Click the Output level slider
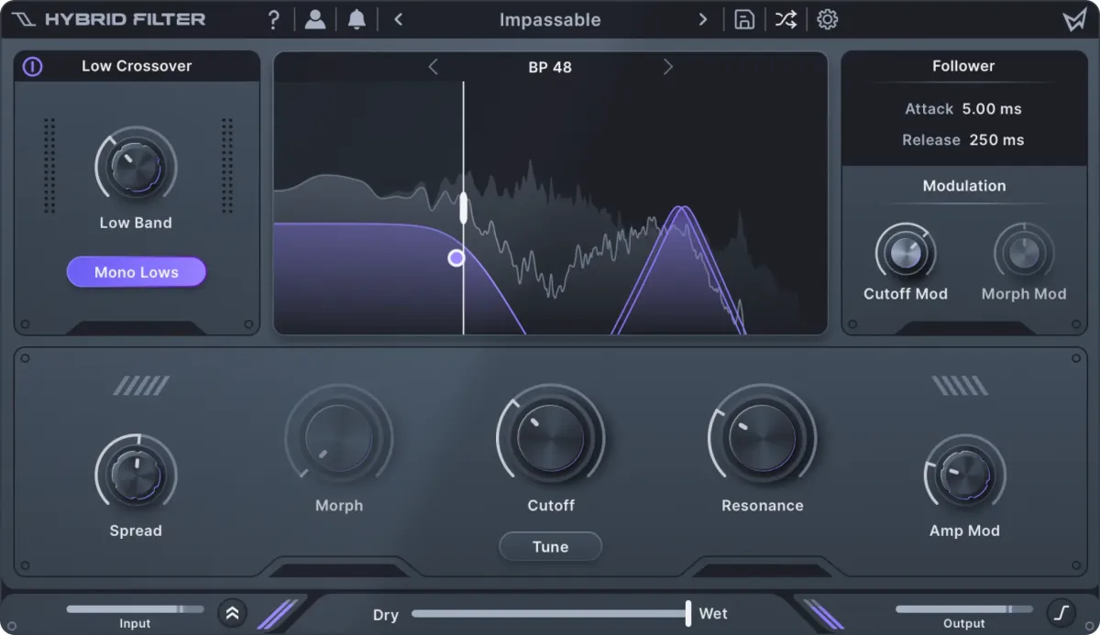Viewport: 1100px width, 635px height. pos(964,608)
